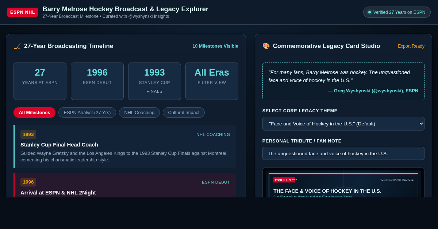This screenshot has height=229, width=438.
Task: Click the 1993 year badge
Action: pyautogui.click(x=28, y=134)
